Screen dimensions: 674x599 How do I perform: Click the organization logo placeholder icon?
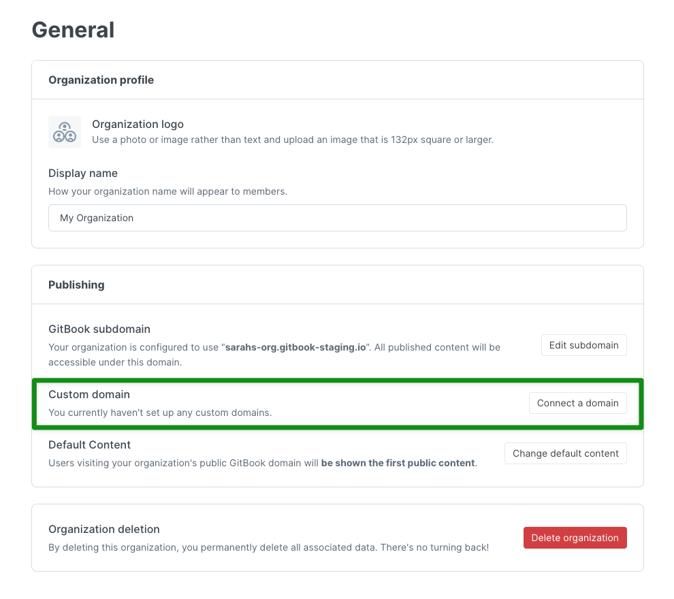pyautogui.click(x=65, y=132)
